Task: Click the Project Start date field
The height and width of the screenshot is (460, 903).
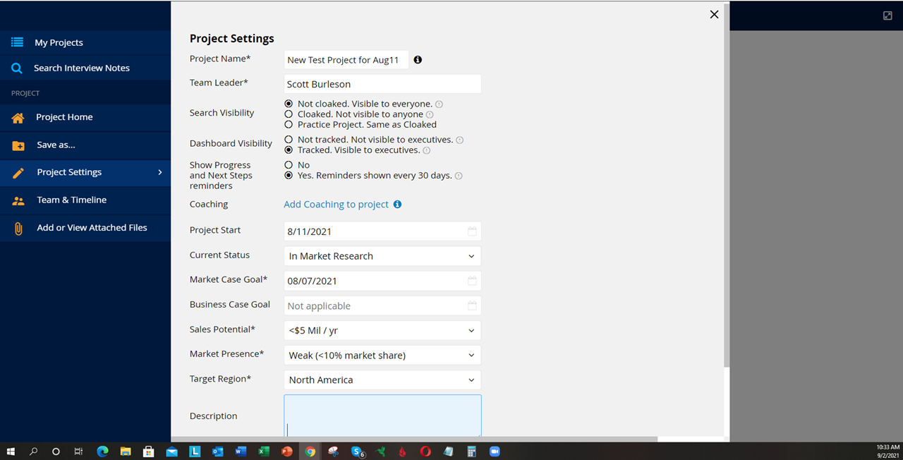Action: pyautogui.click(x=382, y=231)
